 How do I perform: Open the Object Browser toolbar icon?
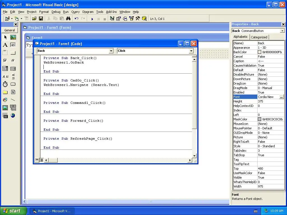(x=131, y=18)
